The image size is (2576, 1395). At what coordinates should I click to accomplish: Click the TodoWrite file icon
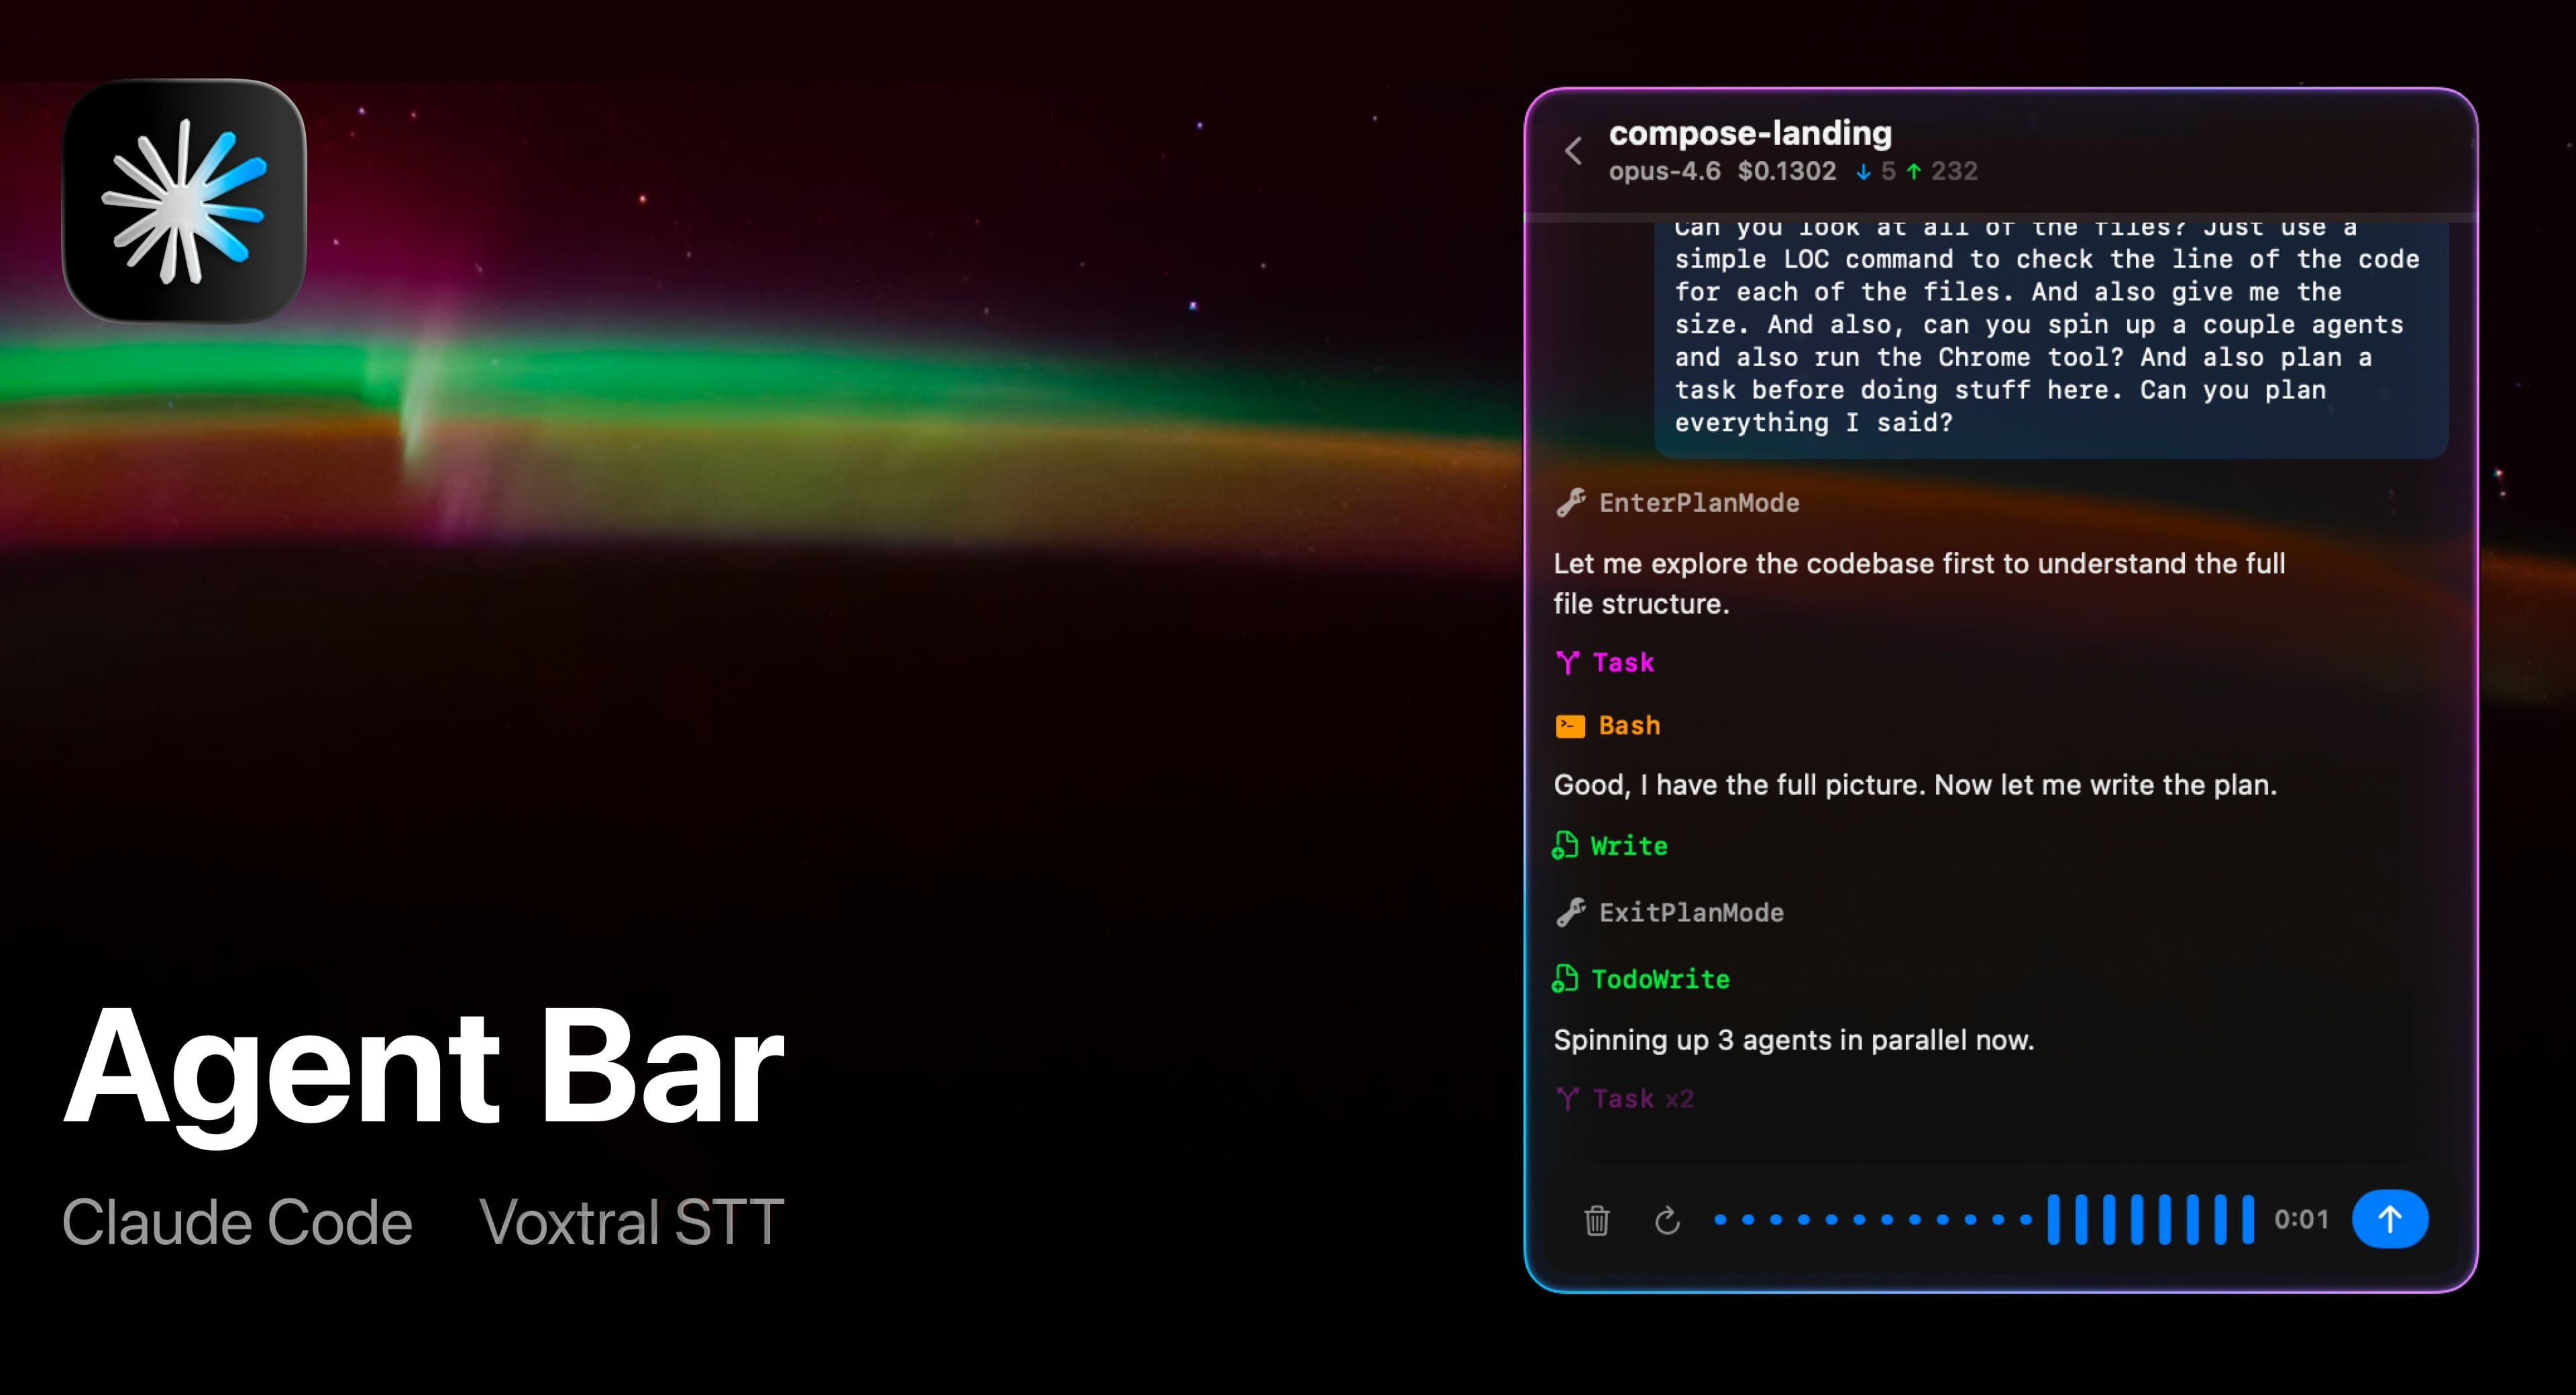1568,979
